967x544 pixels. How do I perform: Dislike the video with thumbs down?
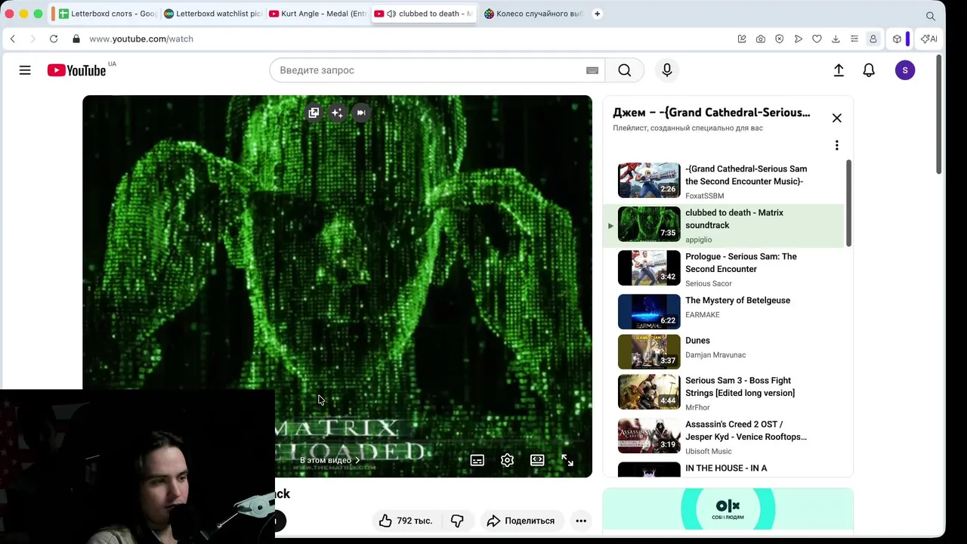pos(457,521)
